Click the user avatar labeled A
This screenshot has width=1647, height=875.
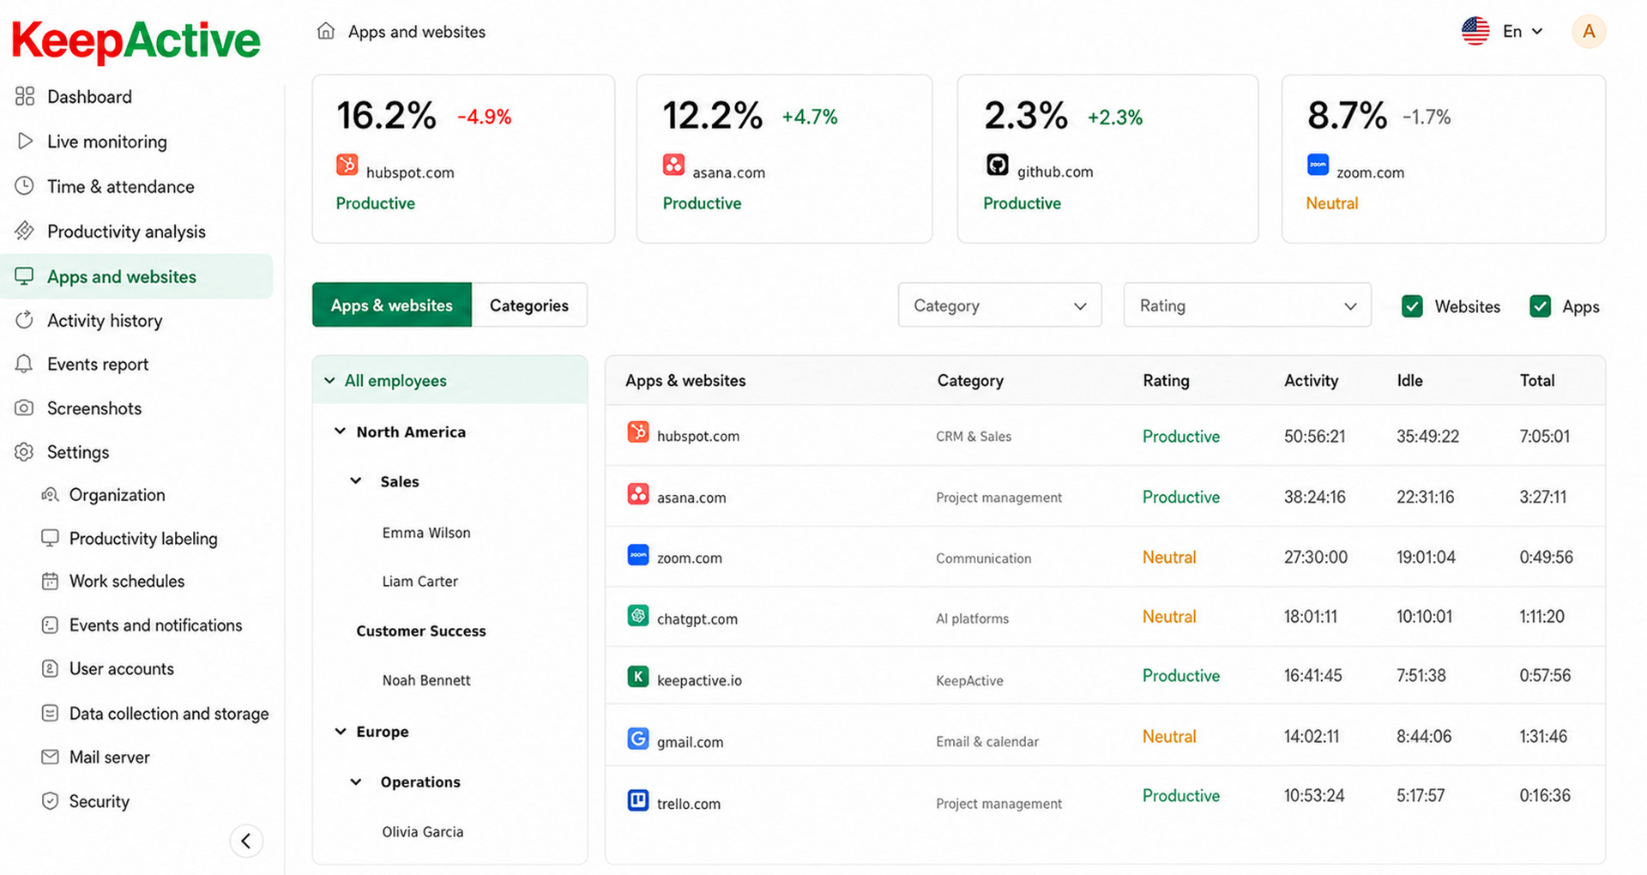[1589, 32]
